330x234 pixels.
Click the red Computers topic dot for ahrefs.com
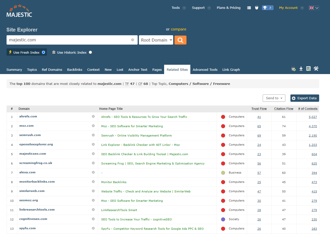(223, 117)
